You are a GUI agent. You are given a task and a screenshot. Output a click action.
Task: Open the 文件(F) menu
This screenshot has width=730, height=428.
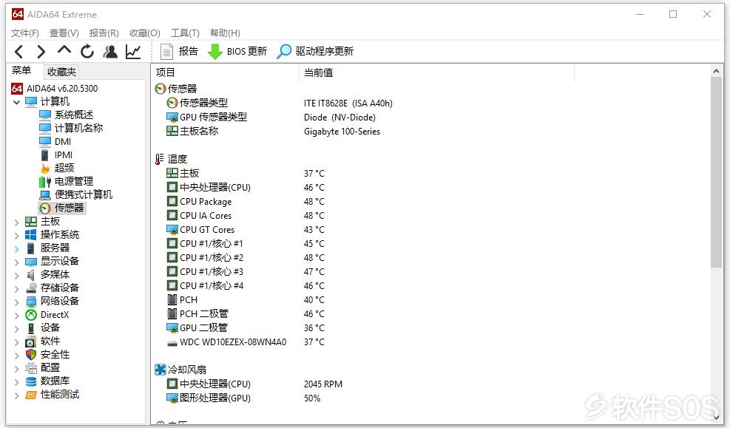[24, 33]
